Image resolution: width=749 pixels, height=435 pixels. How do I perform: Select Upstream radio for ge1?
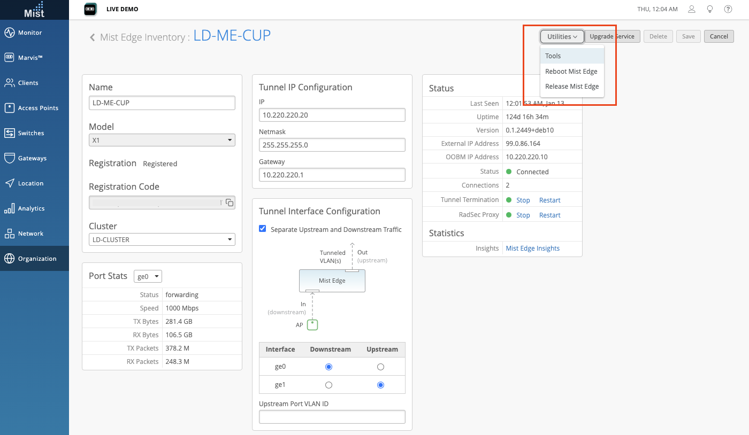click(x=380, y=385)
